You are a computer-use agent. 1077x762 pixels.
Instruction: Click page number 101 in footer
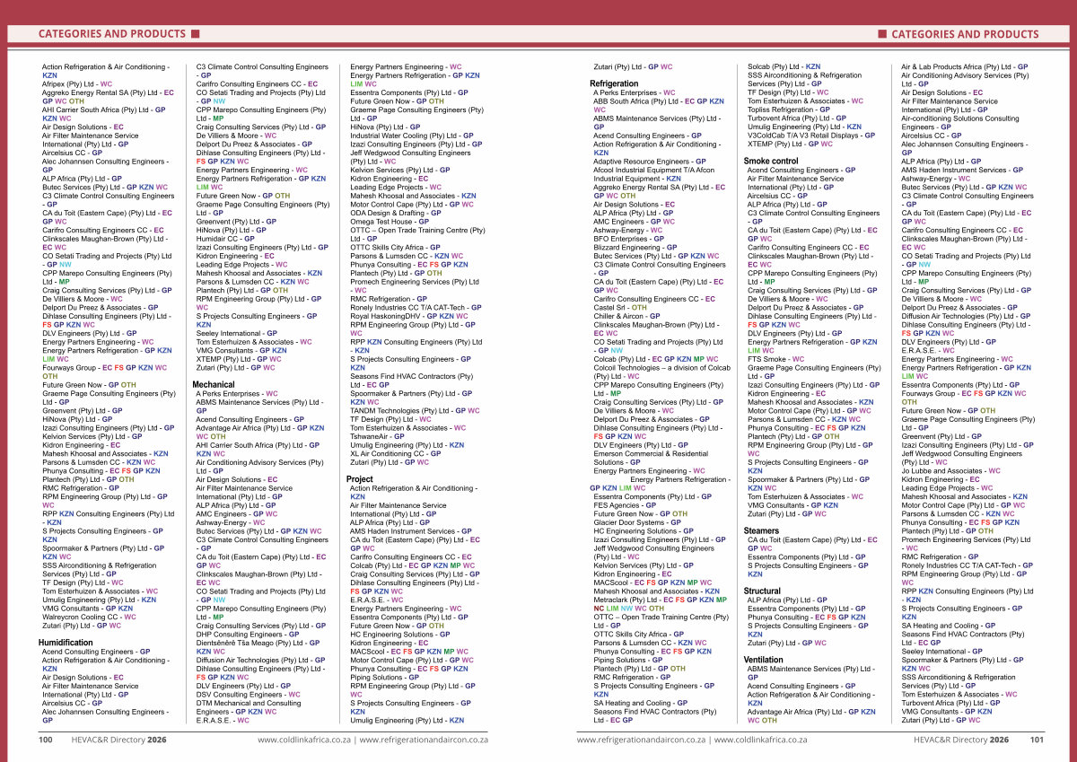pyautogui.click(x=1036, y=740)
